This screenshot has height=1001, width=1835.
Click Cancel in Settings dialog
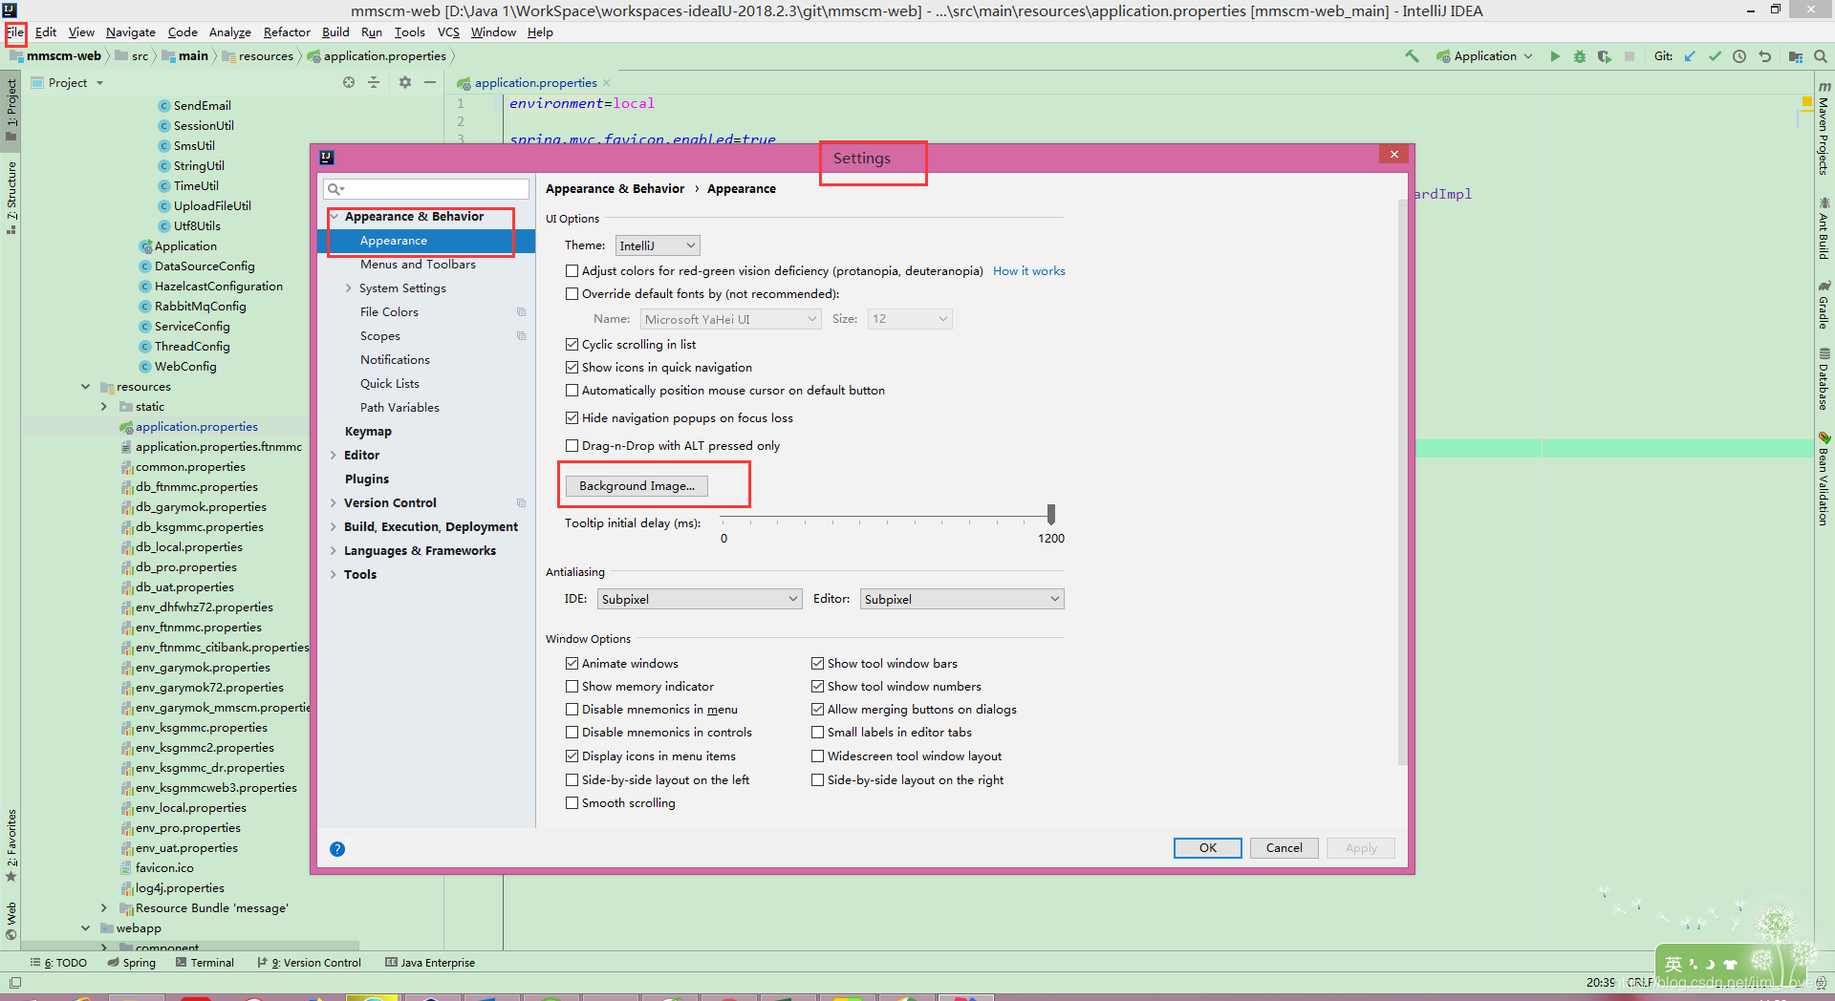tap(1284, 848)
